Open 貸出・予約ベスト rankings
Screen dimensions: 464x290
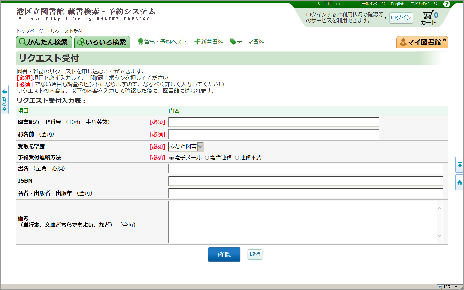(x=163, y=42)
